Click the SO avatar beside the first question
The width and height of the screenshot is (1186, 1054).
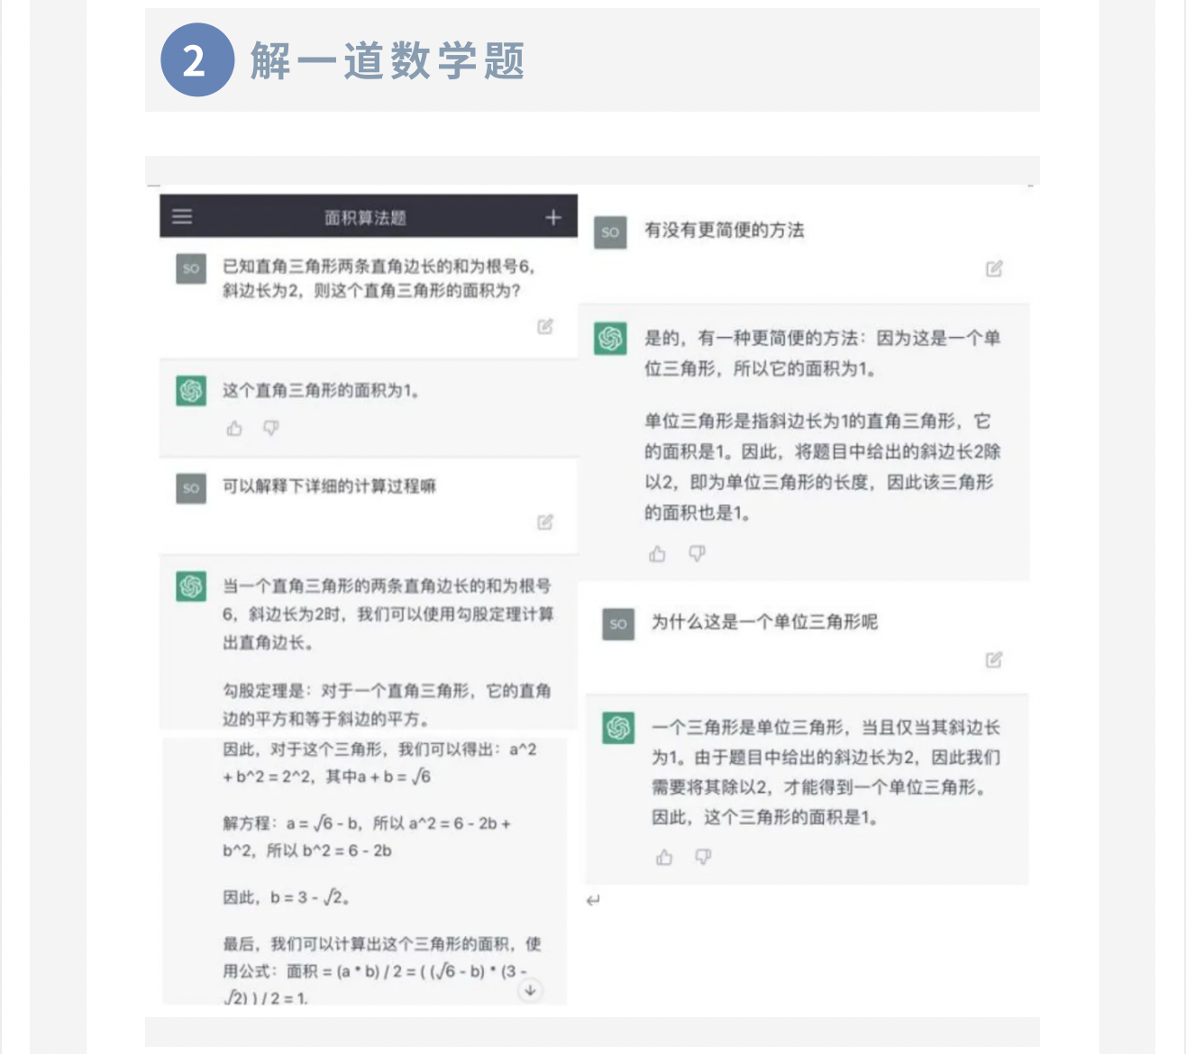(190, 269)
